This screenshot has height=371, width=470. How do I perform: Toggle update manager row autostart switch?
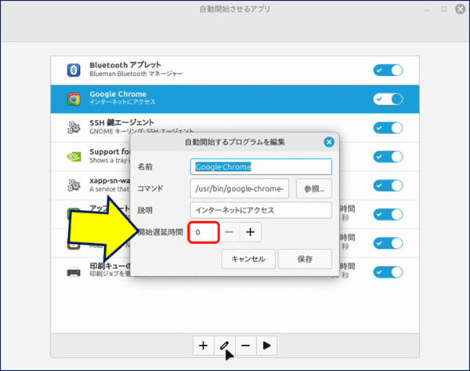click(x=388, y=214)
